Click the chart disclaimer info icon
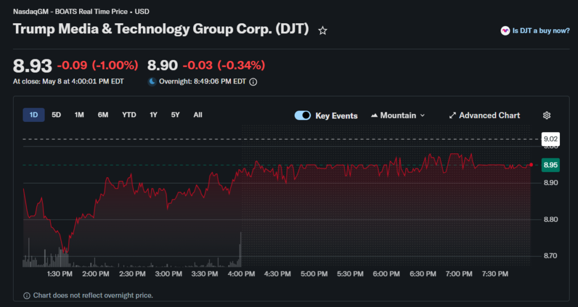578x307 pixels. point(27,296)
